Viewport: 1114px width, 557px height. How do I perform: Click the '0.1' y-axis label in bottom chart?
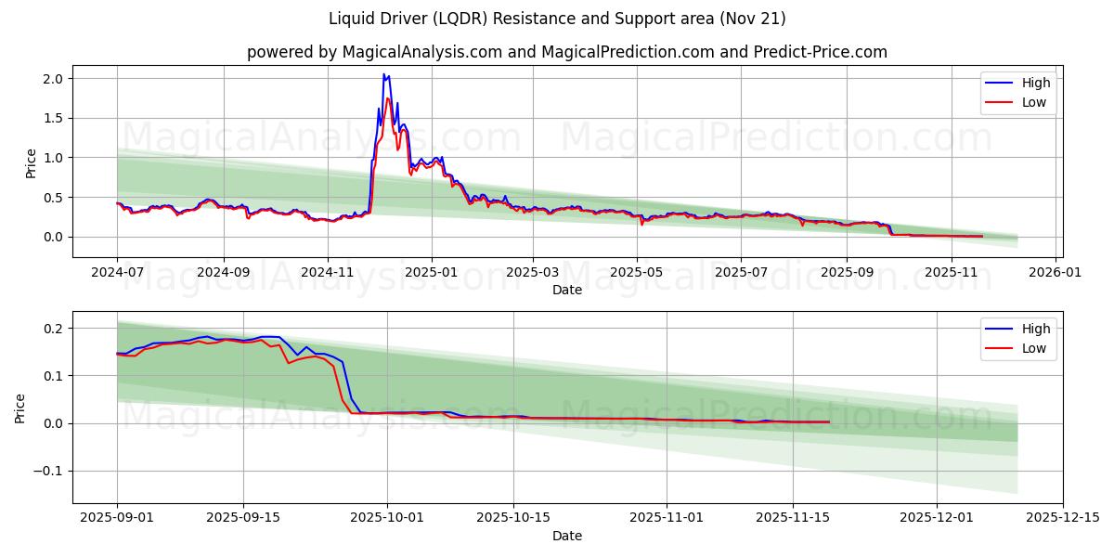coord(54,376)
